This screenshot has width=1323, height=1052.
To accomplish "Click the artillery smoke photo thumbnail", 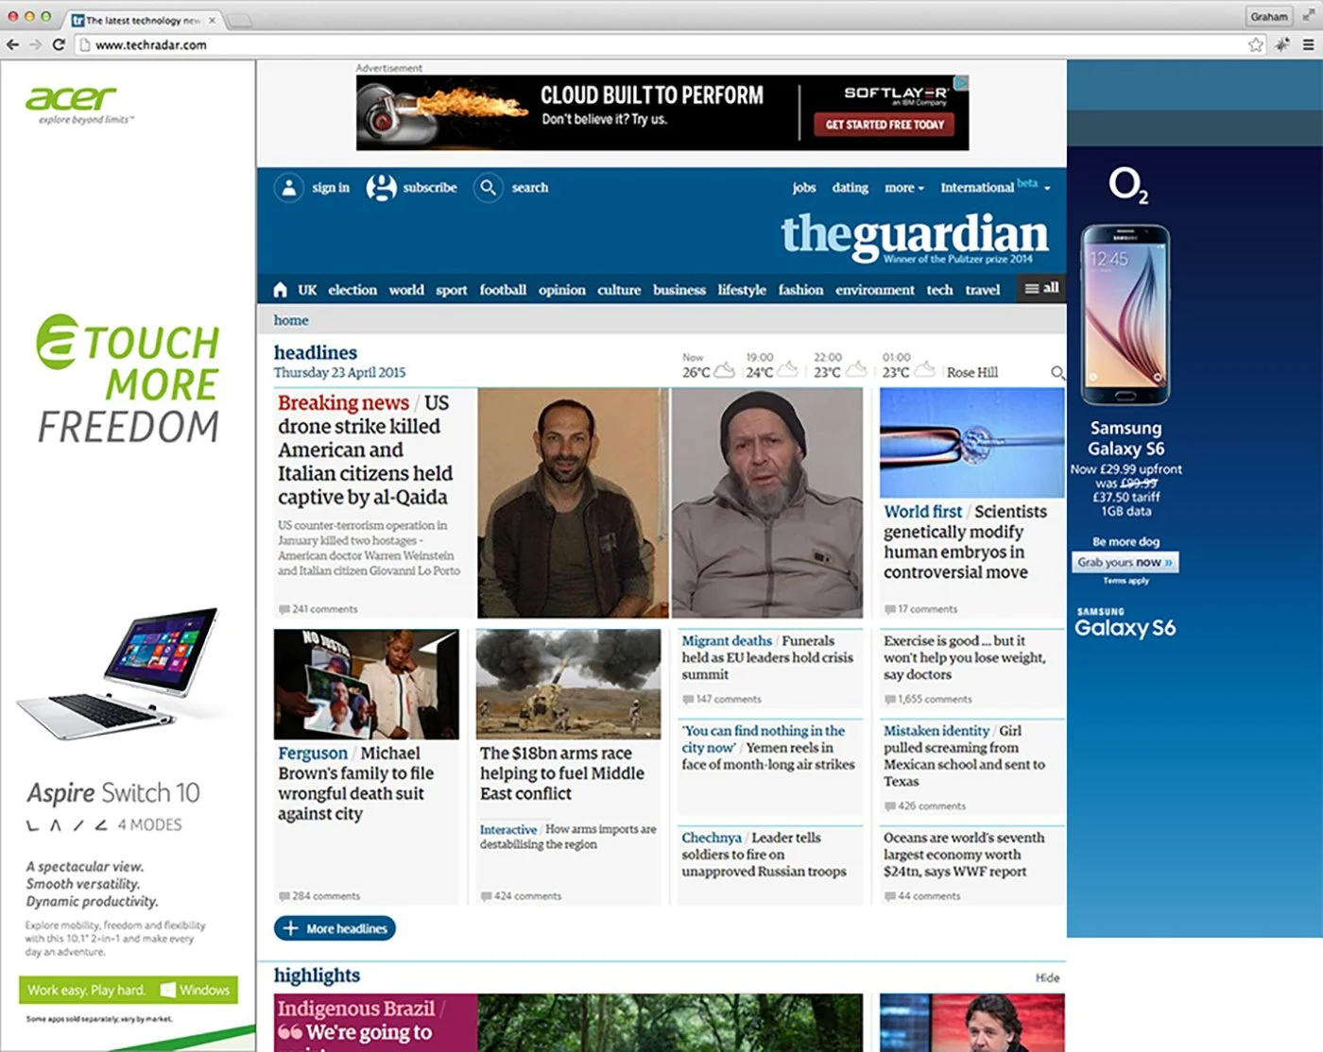I will pyautogui.click(x=569, y=684).
